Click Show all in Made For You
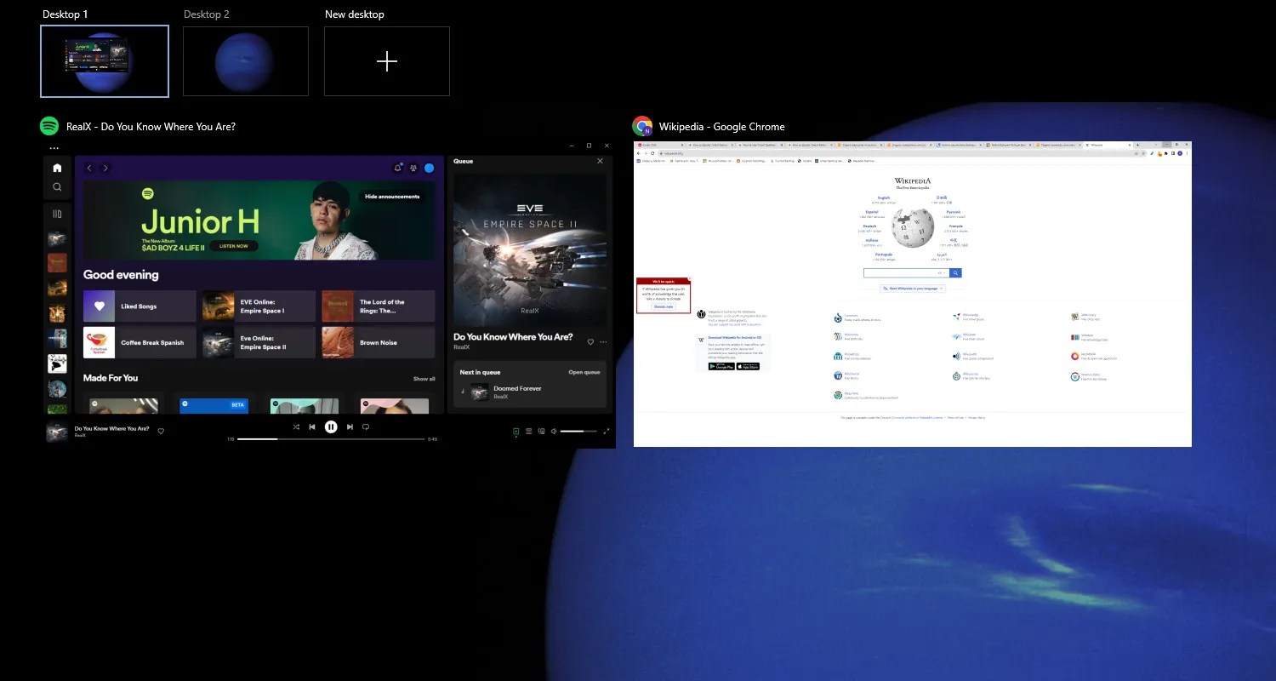Screen dimensions: 1276x681 click(424, 378)
